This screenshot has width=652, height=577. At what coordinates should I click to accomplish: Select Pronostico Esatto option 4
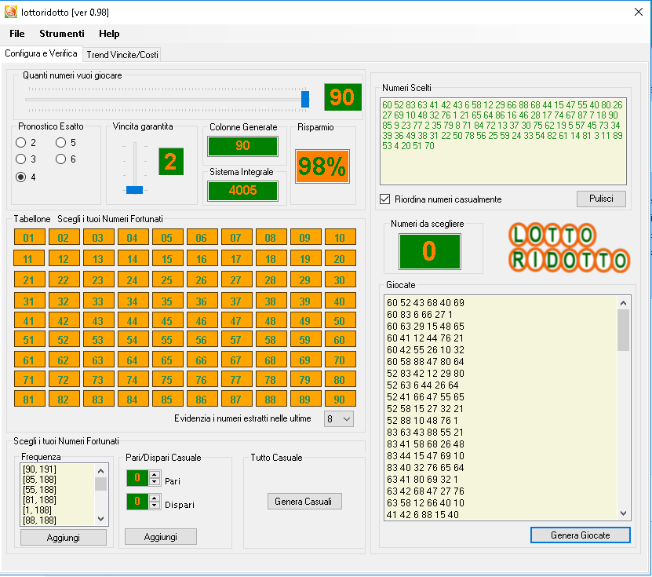(x=26, y=177)
